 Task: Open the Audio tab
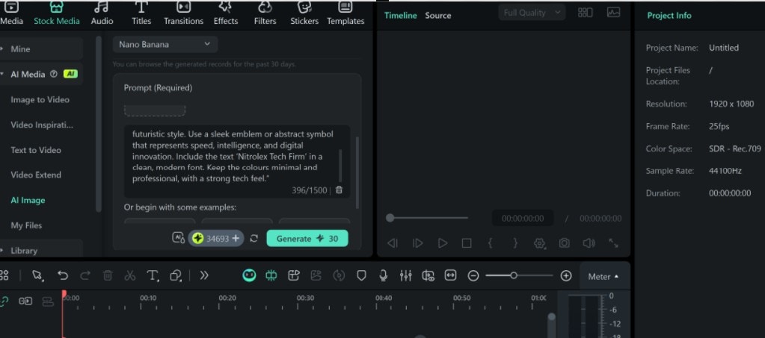click(x=102, y=13)
